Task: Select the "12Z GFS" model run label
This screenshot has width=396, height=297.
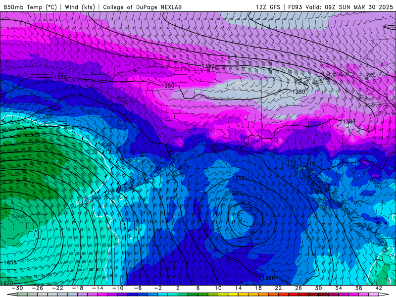Action: coord(268,7)
